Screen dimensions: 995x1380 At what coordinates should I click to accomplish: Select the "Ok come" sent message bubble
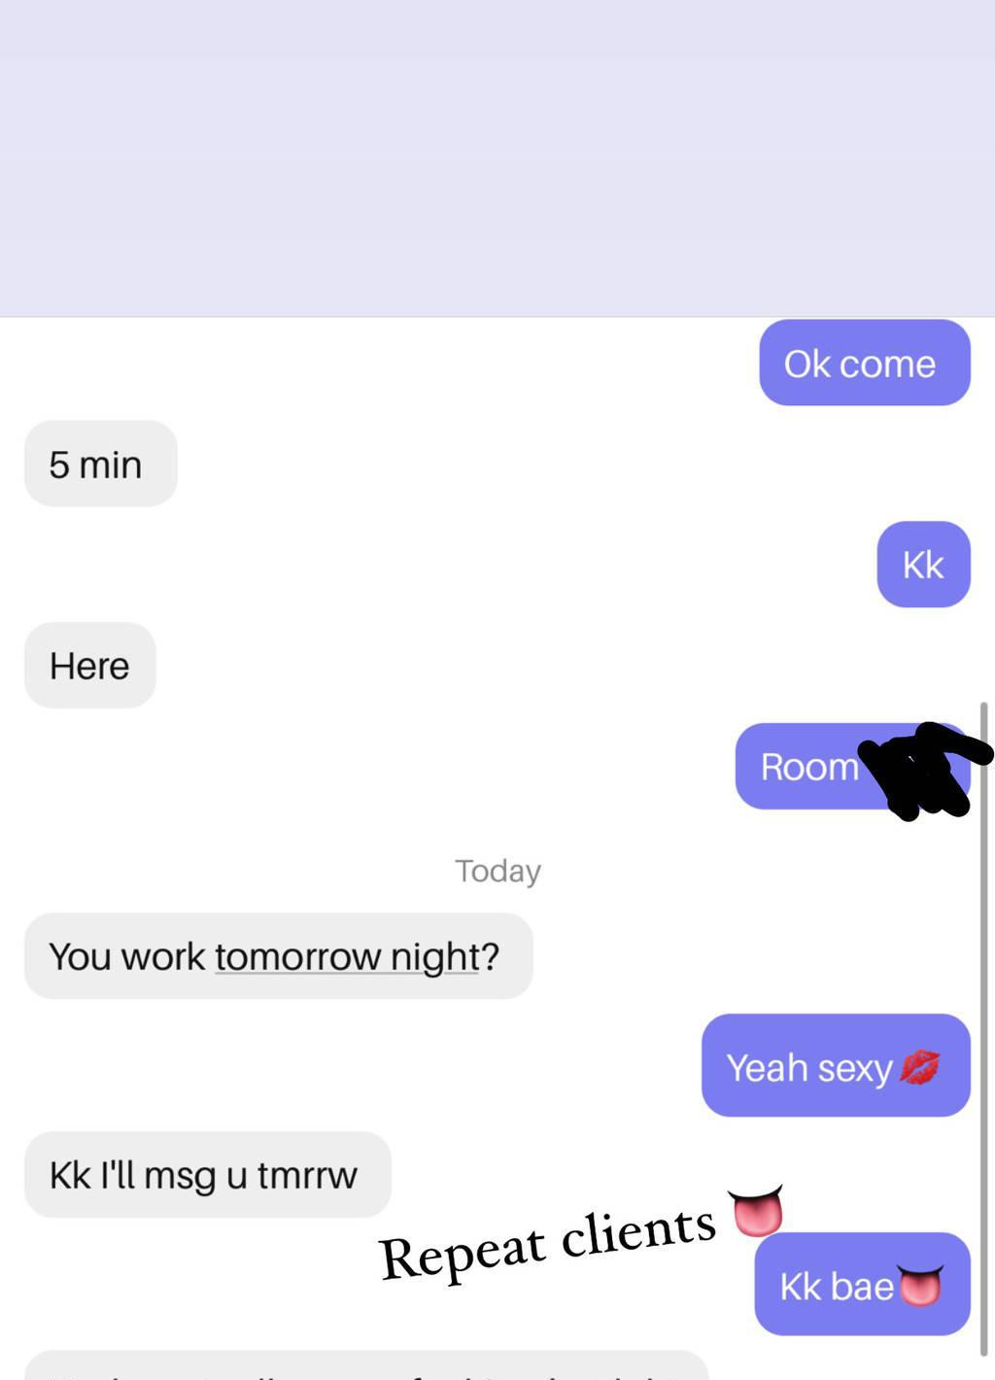(x=865, y=362)
